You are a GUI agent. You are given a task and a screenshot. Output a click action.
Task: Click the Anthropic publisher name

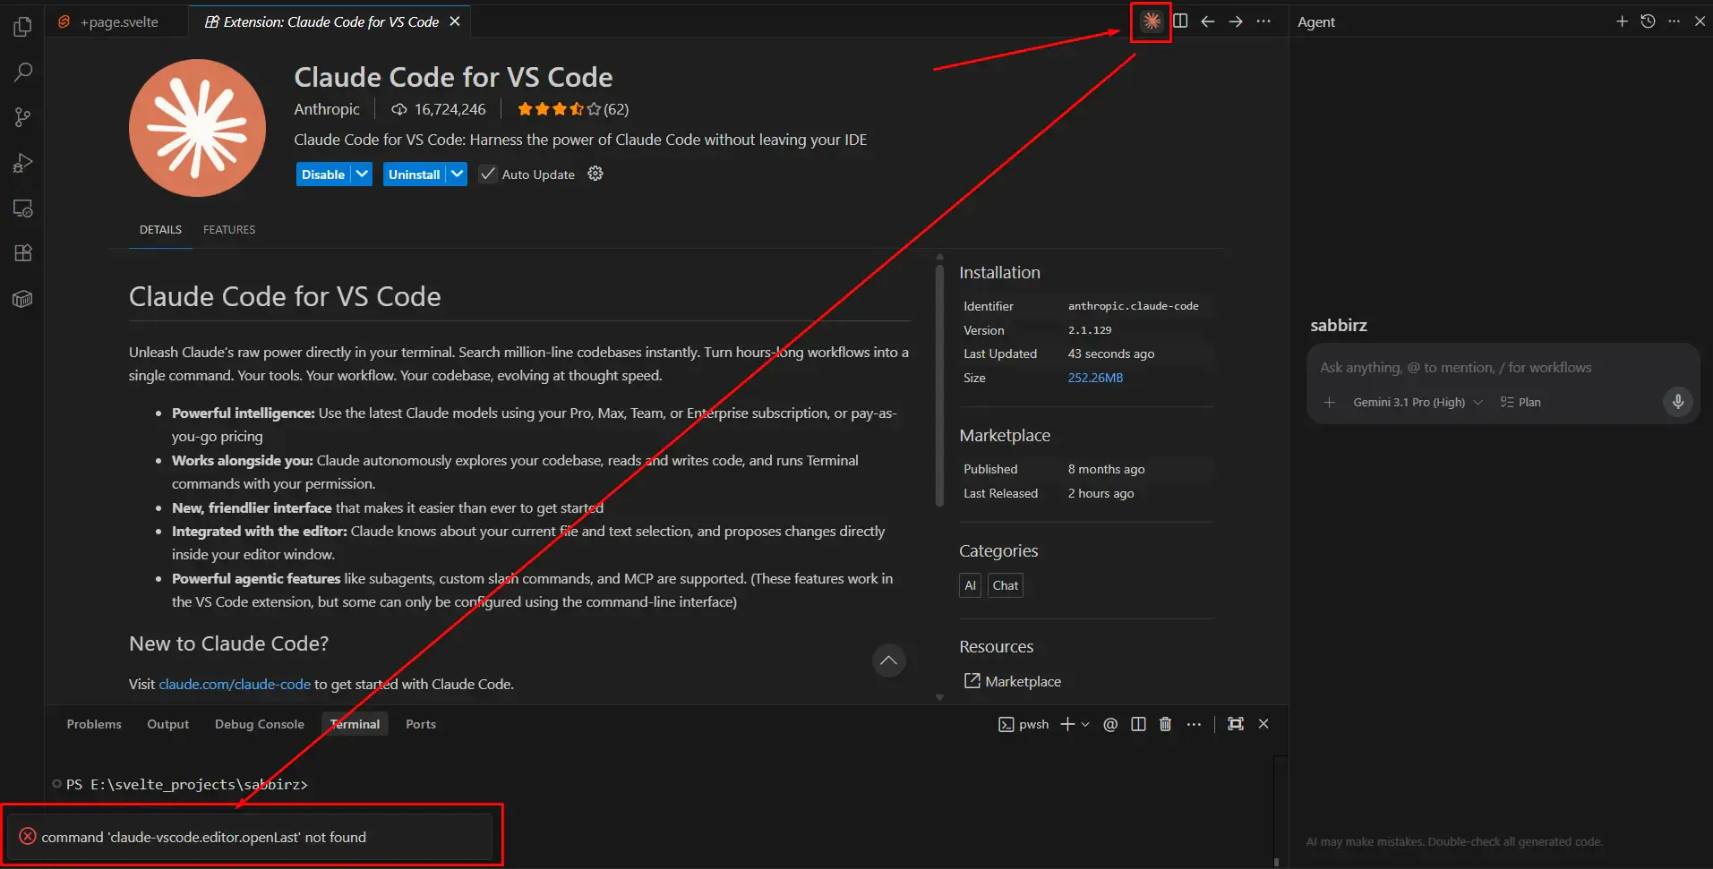[327, 109]
